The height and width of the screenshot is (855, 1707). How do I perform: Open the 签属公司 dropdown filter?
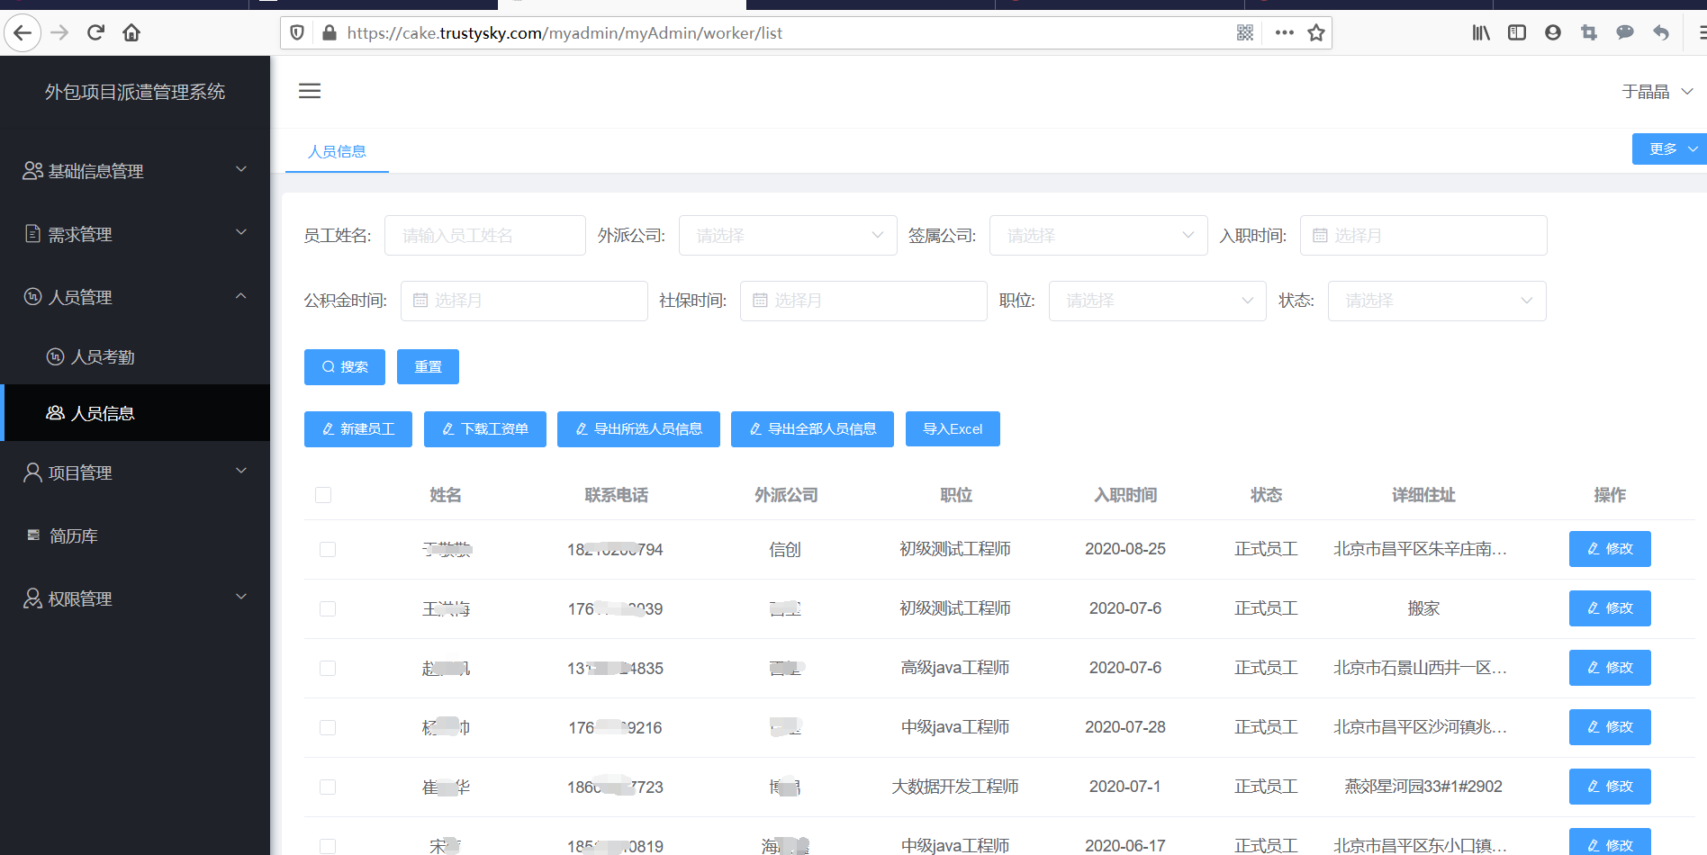pos(1098,236)
